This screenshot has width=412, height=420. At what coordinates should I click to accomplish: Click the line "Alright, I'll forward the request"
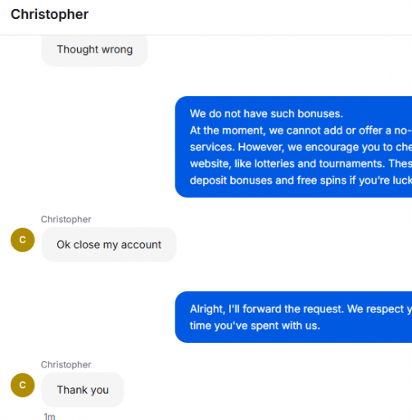pyautogui.click(x=301, y=309)
